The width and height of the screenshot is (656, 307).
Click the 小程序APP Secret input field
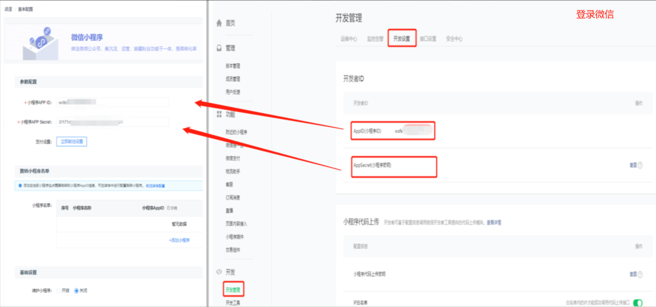pyautogui.click(x=112, y=122)
